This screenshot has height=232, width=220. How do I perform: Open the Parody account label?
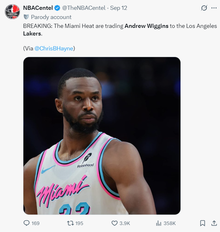pos(51,17)
